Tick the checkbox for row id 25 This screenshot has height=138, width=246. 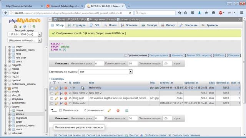click(x=52, y=98)
